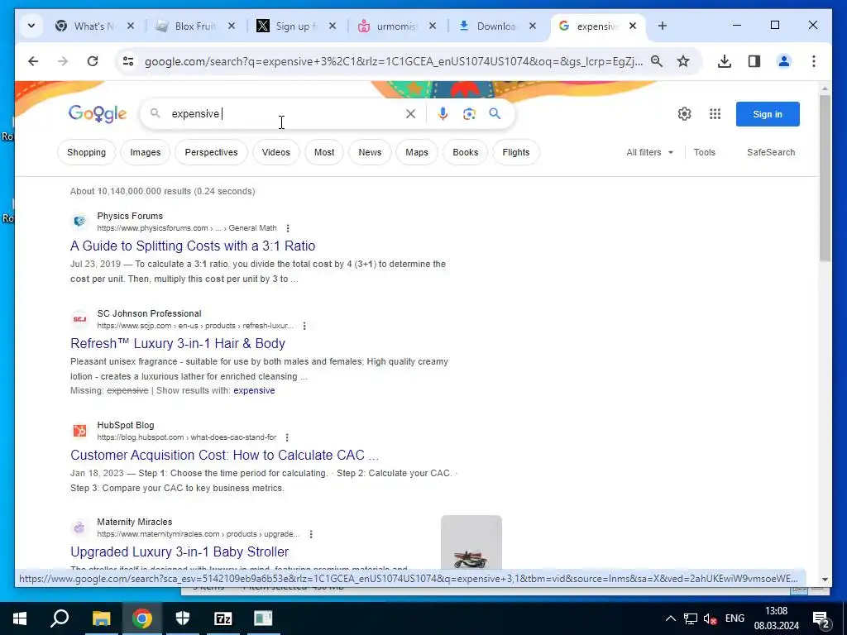Image resolution: width=847 pixels, height=635 pixels.
Task: Open the Chrome tab search dropdown
Action: [x=31, y=26]
